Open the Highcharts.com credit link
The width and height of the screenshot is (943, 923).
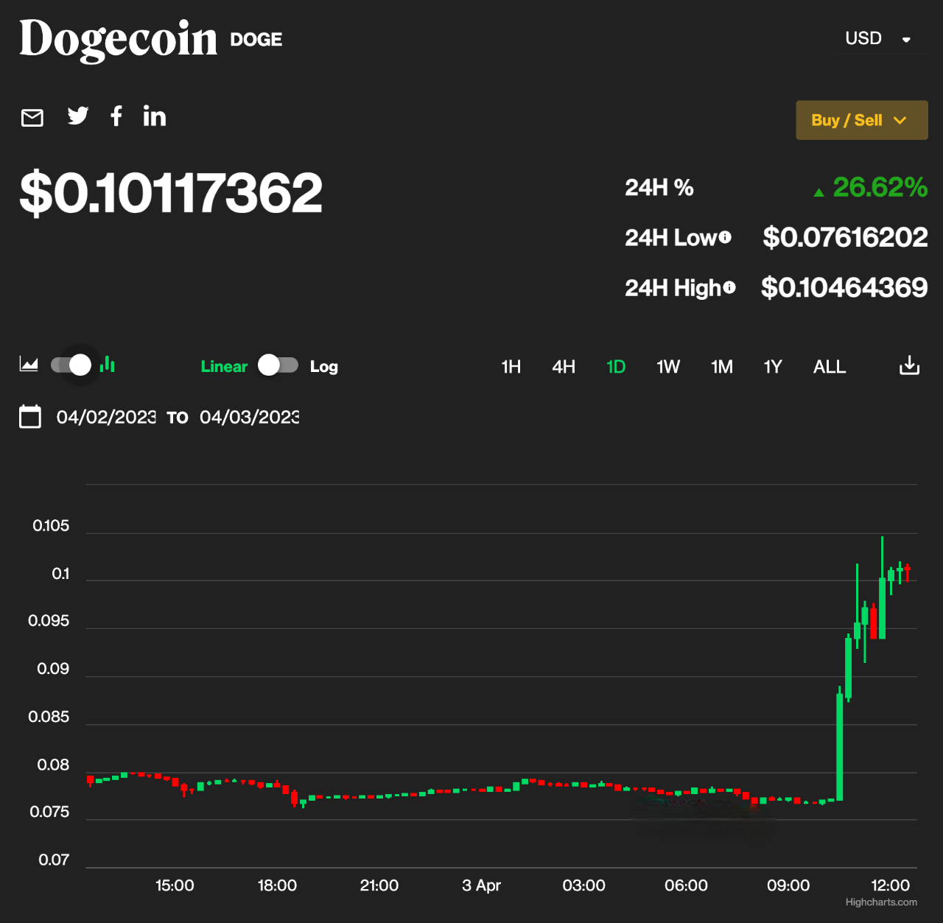[x=881, y=902]
